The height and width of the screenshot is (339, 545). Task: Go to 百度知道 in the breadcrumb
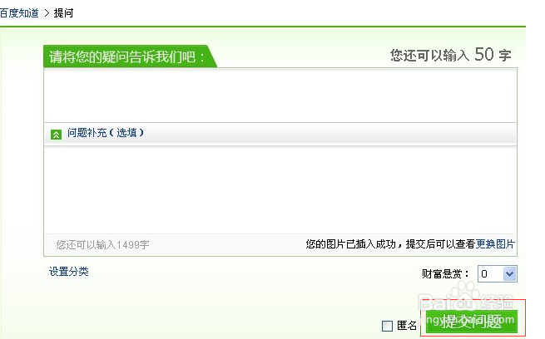pos(19,13)
